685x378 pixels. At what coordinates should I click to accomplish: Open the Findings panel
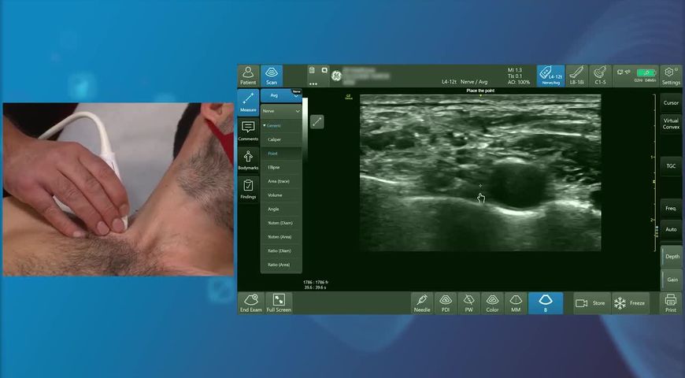point(248,189)
